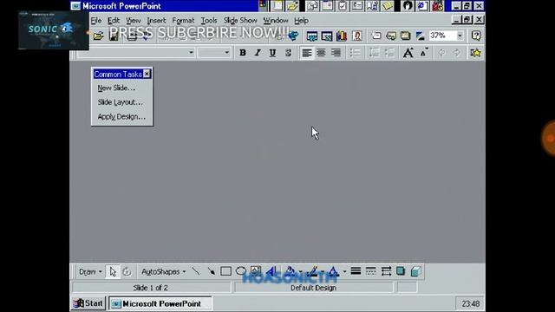Image resolution: width=555 pixels, height=312 pixels.
Task: Open the Slide Show menu
Action: [240, 21]
